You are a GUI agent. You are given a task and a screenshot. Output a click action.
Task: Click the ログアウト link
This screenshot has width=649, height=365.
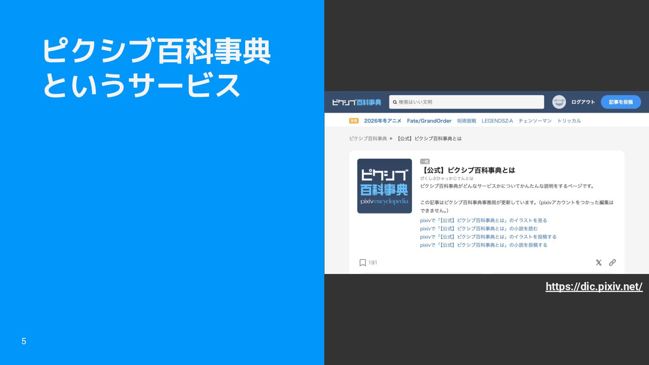tap(583, 102)
